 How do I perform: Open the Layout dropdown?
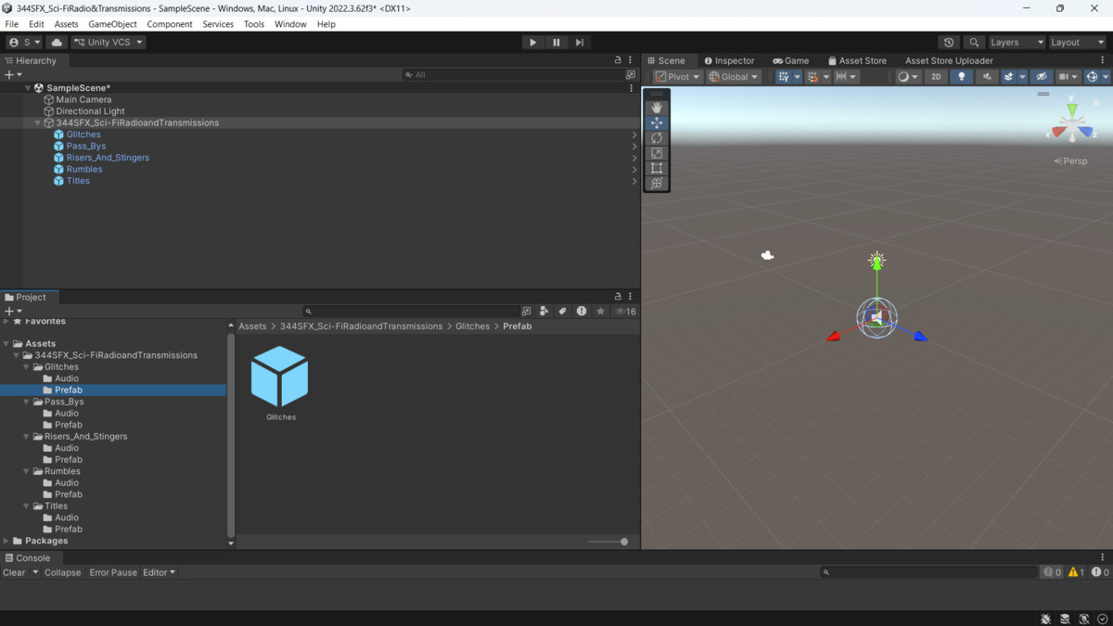tap(1077, 42)
